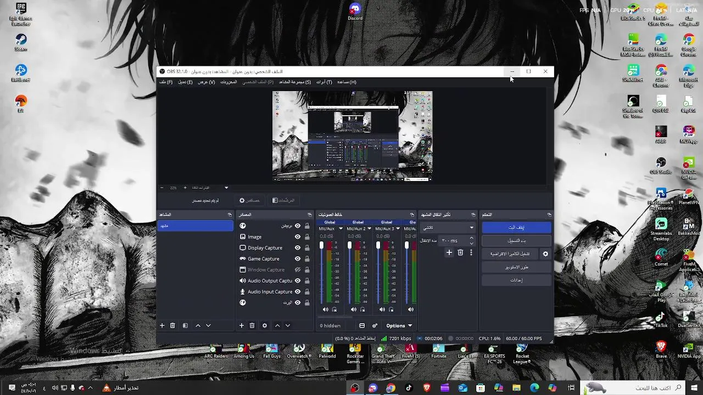Image resolution: width=703 pixels, height=395 pixels.
Task: Hide the Audio Input Capture source
Action: 298,291
